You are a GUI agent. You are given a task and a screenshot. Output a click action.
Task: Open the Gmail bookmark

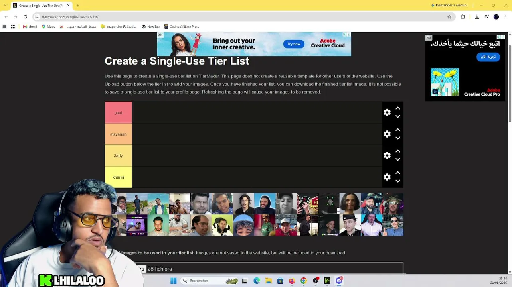click(x=30, y=27)
